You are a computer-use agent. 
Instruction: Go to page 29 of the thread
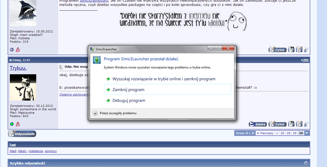point(294,133)
